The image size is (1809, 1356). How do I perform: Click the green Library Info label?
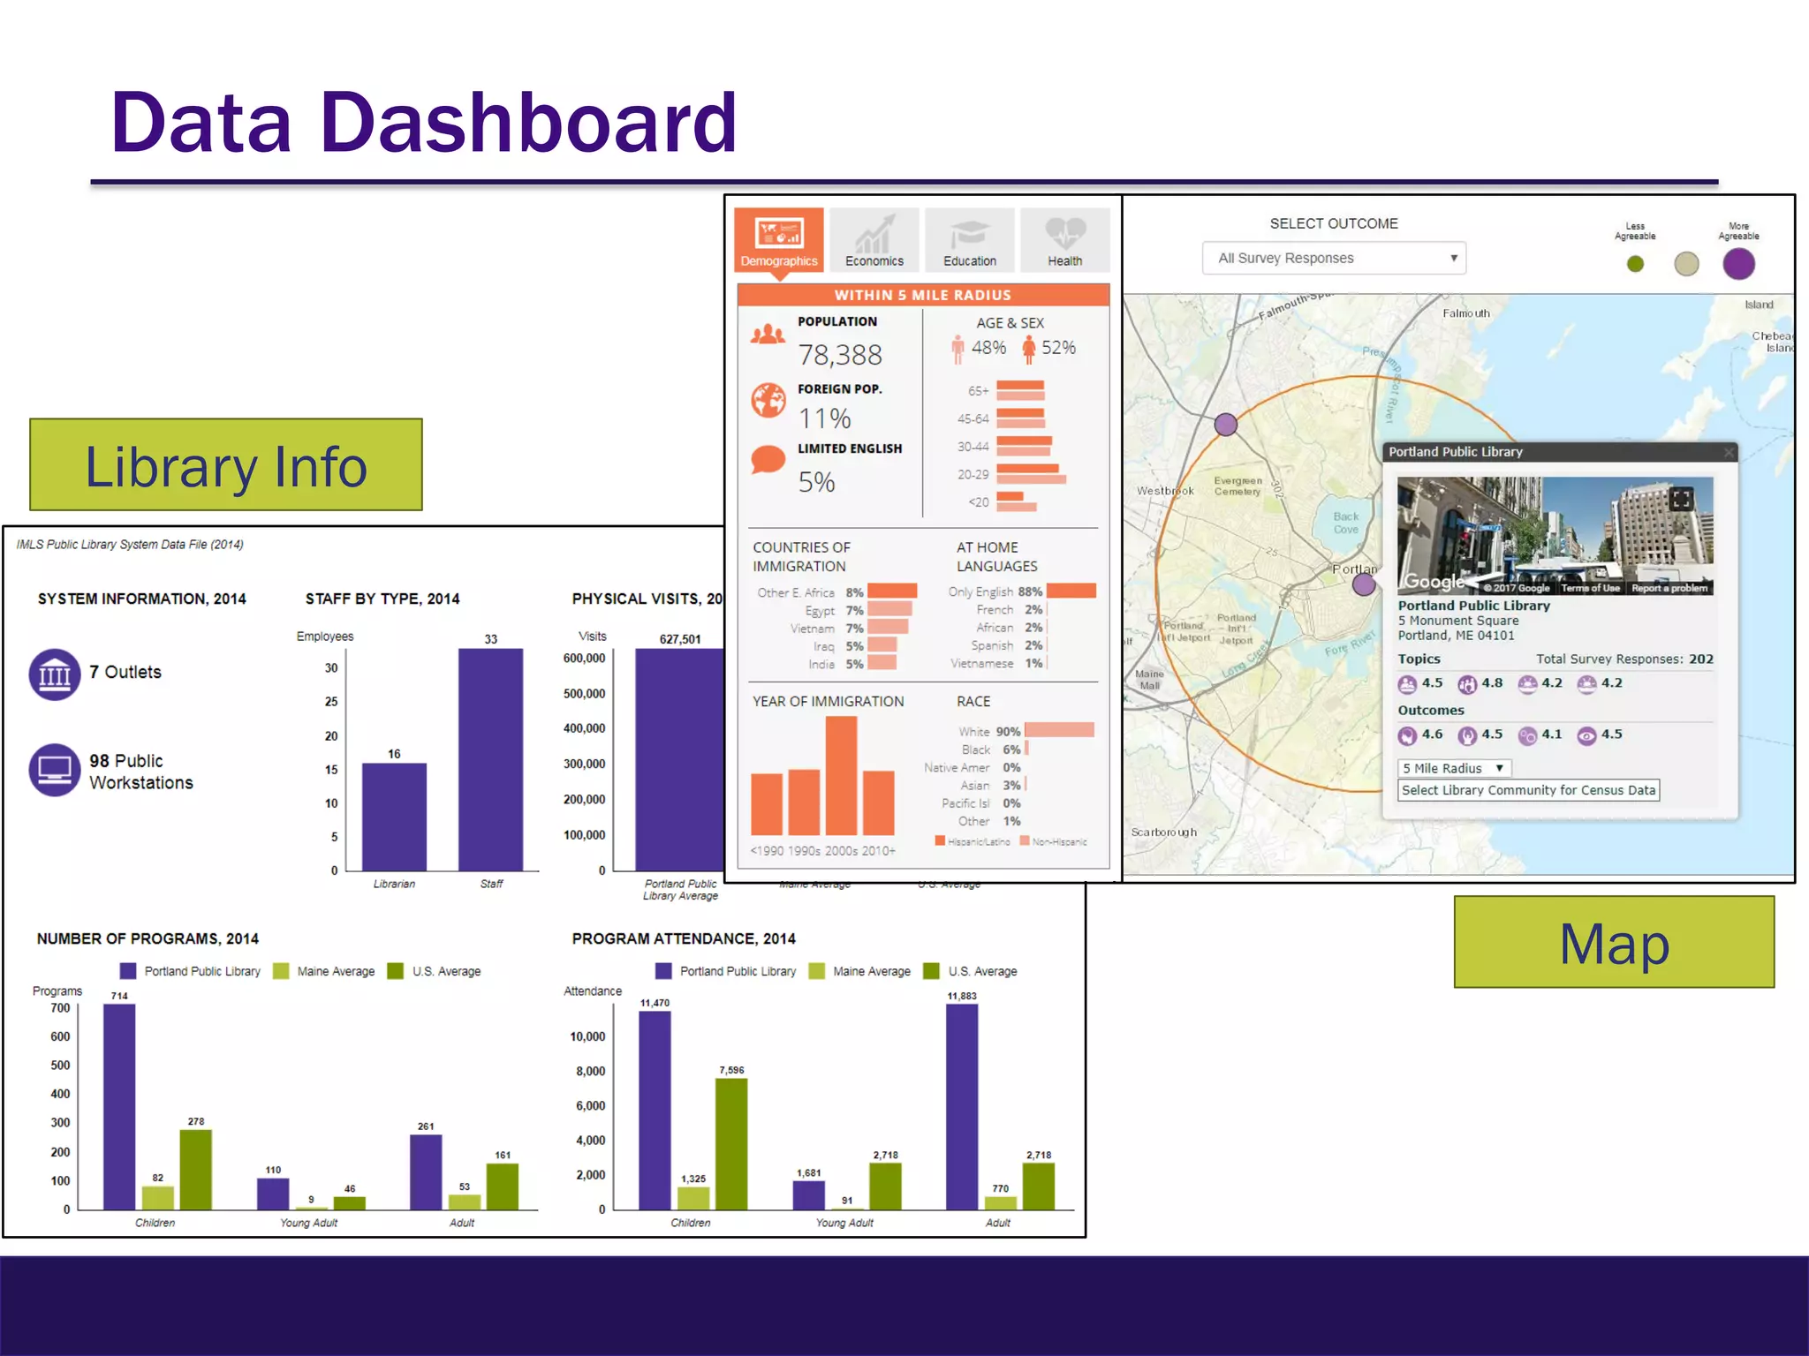(x=226, y=465)
